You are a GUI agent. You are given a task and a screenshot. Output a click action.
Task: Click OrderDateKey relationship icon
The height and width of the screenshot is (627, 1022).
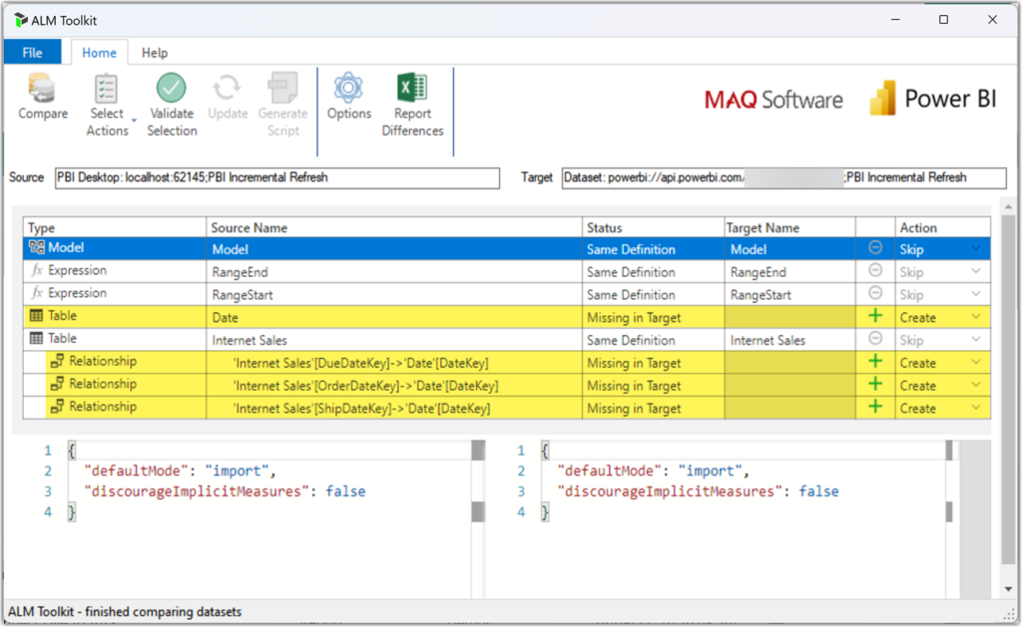(57, 384)
